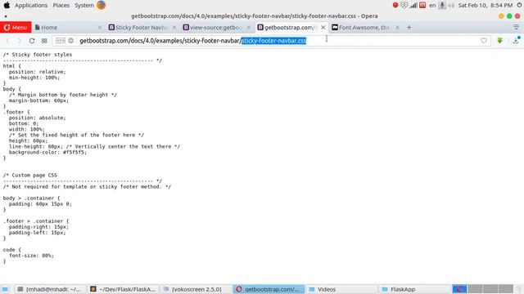Open Speed Dial start page grid

pyautogui.click(x=44, y=41)
